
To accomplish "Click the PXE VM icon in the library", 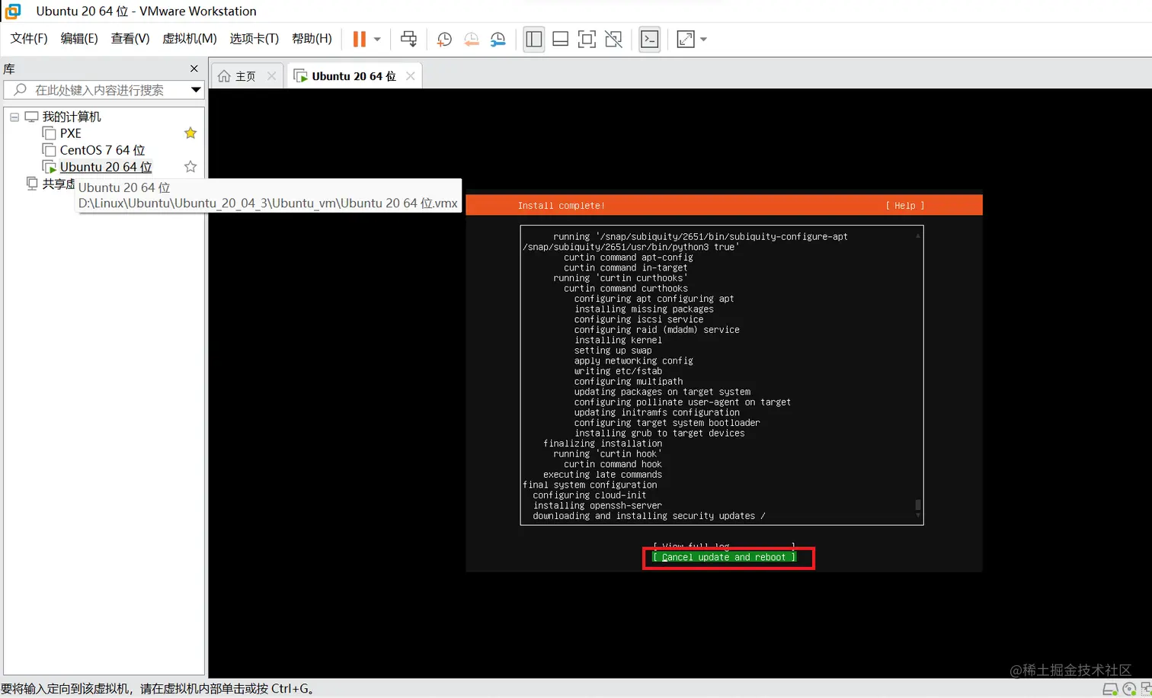I will click(49, 133).
